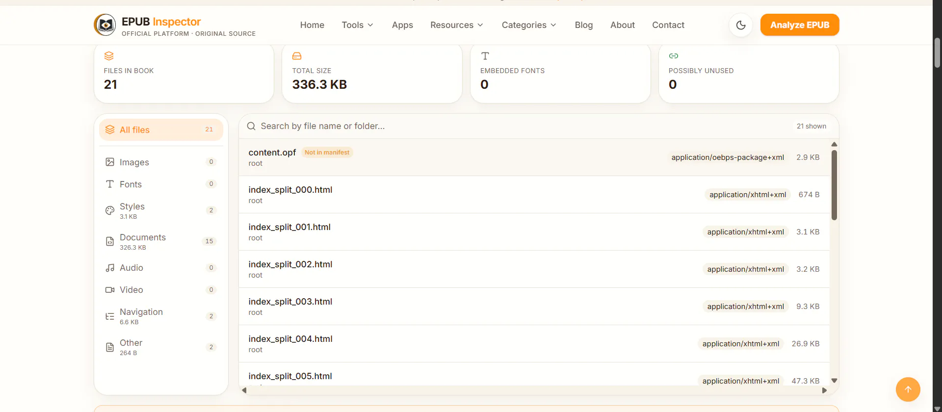
Task: Click the Analyze EPUB button
Action: [800, 25]
